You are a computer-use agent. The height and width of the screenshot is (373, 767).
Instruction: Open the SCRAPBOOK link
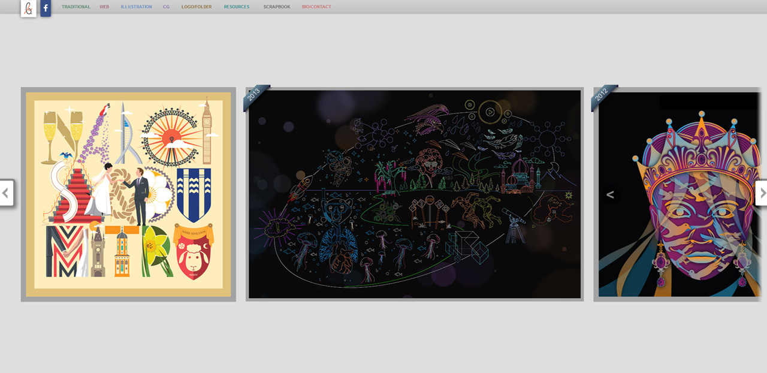pyautogui.click(x=277, y=7)
